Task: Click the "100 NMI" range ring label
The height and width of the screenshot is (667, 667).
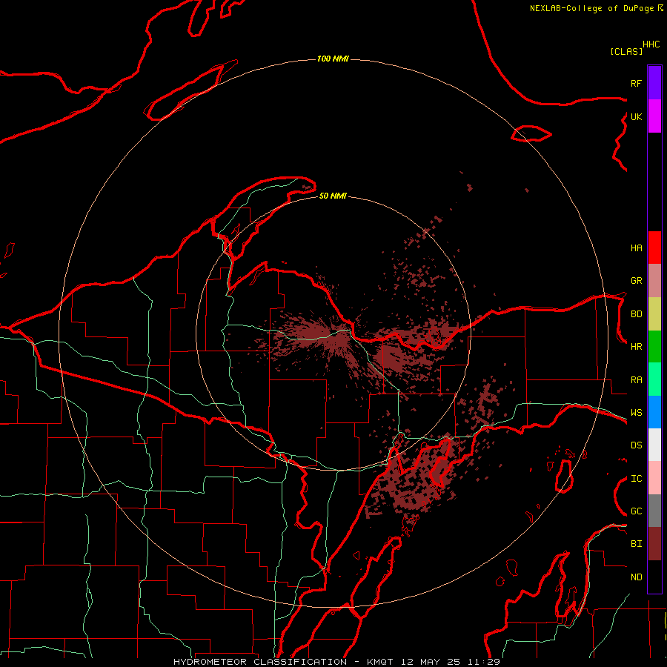Action: [333, 59]
